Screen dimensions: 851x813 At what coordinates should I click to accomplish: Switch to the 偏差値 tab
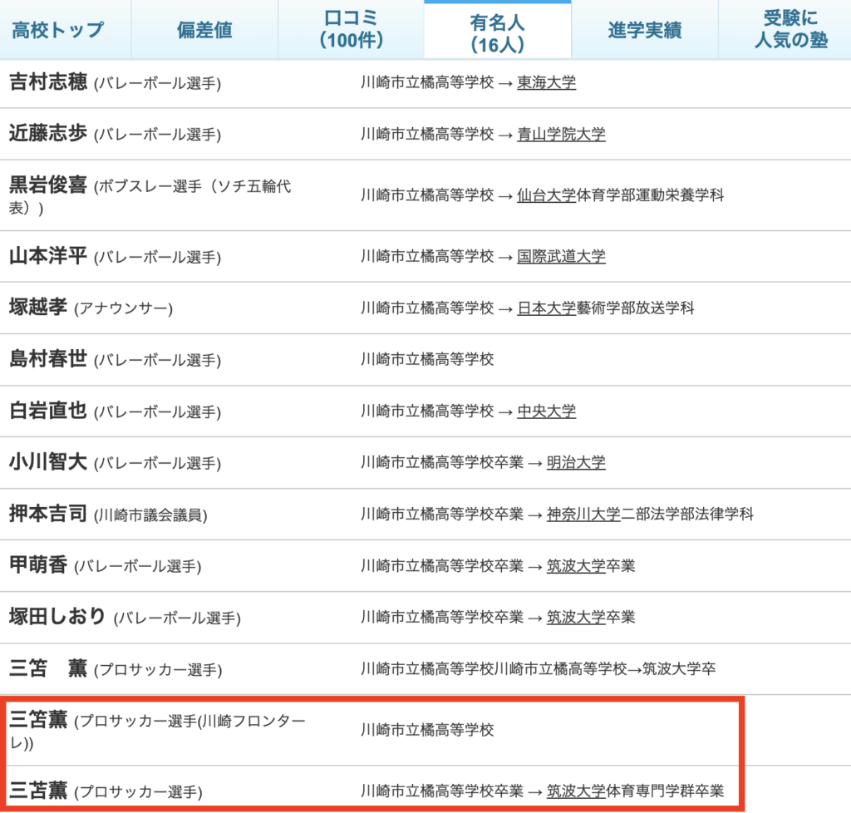pyautogui.click(x=204, y=30)
